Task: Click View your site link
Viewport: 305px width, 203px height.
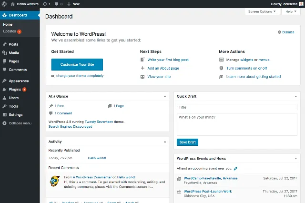Action: (x=159, y=77)
